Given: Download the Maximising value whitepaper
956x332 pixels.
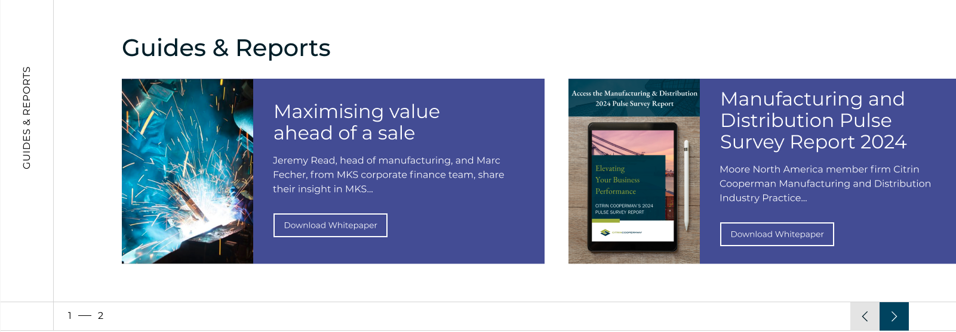Looking at the screenshot, I should [x=330, y=225].
